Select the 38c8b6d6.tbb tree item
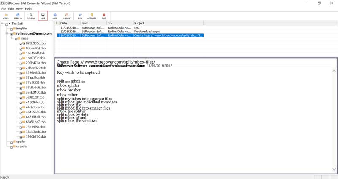 click(36, 88)
